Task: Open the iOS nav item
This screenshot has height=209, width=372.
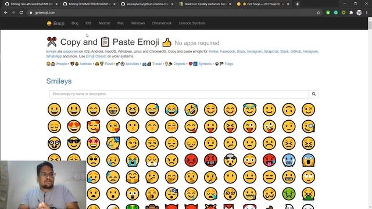Action: 88,23
